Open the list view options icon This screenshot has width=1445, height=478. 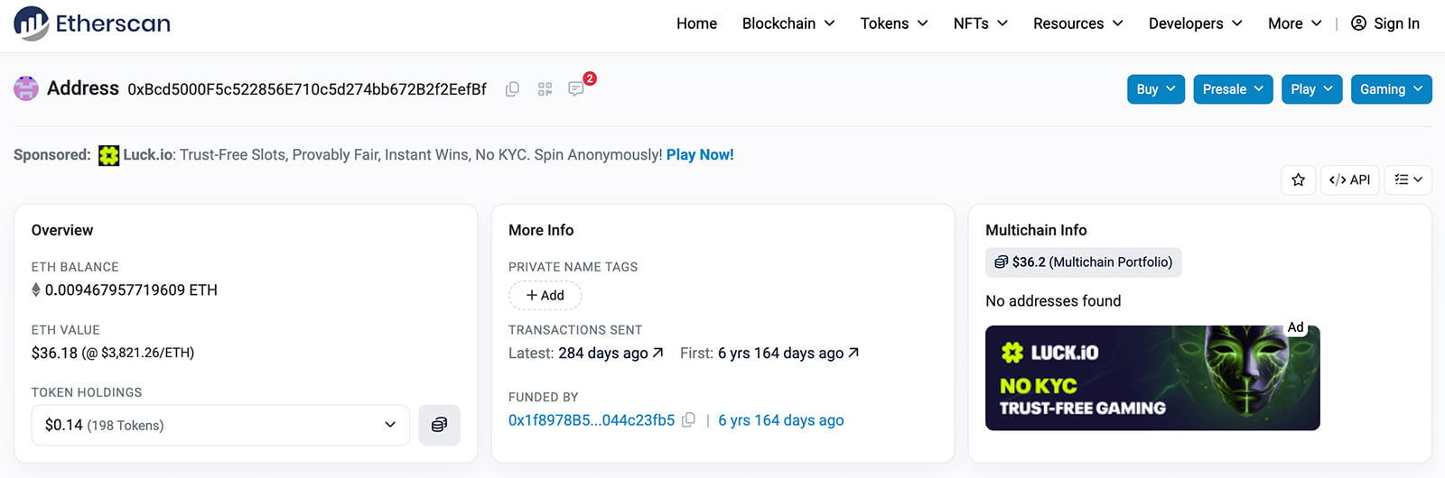[1407, 179]
